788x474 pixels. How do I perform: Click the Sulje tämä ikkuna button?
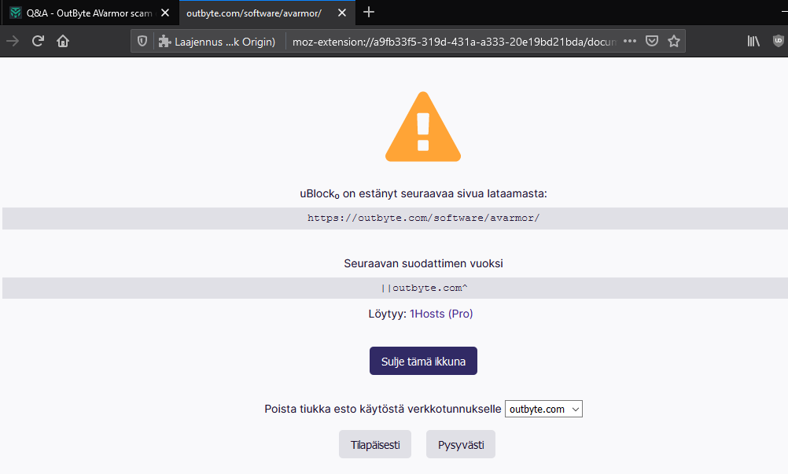click(x=423, y=361)
